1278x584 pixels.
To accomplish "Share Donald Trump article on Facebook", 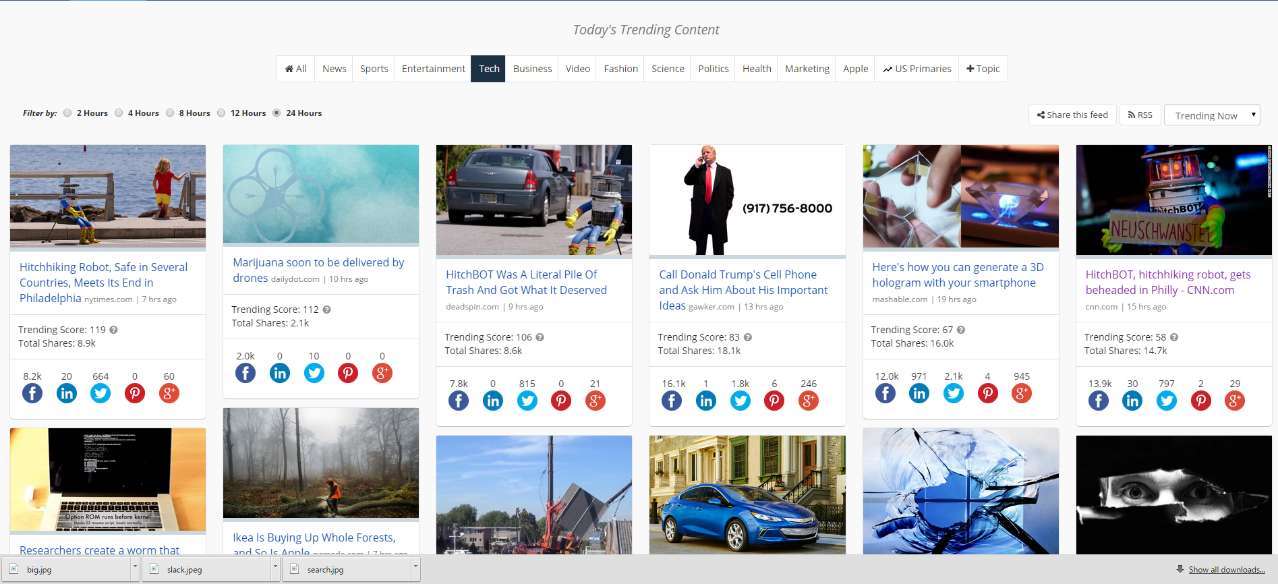I will click(672, 401).
